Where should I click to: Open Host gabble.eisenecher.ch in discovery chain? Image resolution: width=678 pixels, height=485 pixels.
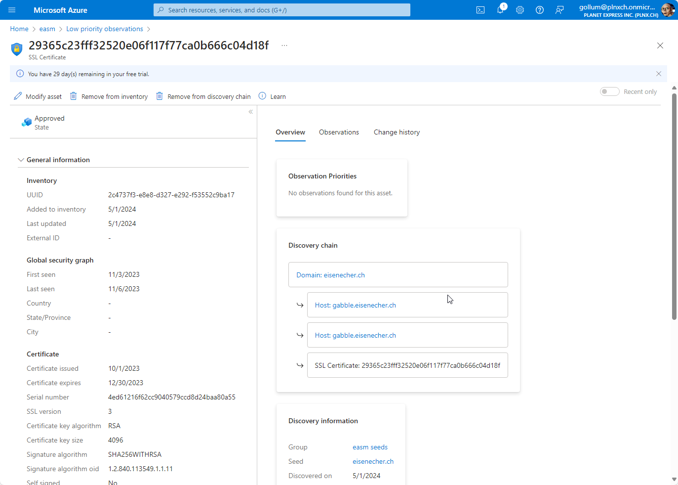355,305
